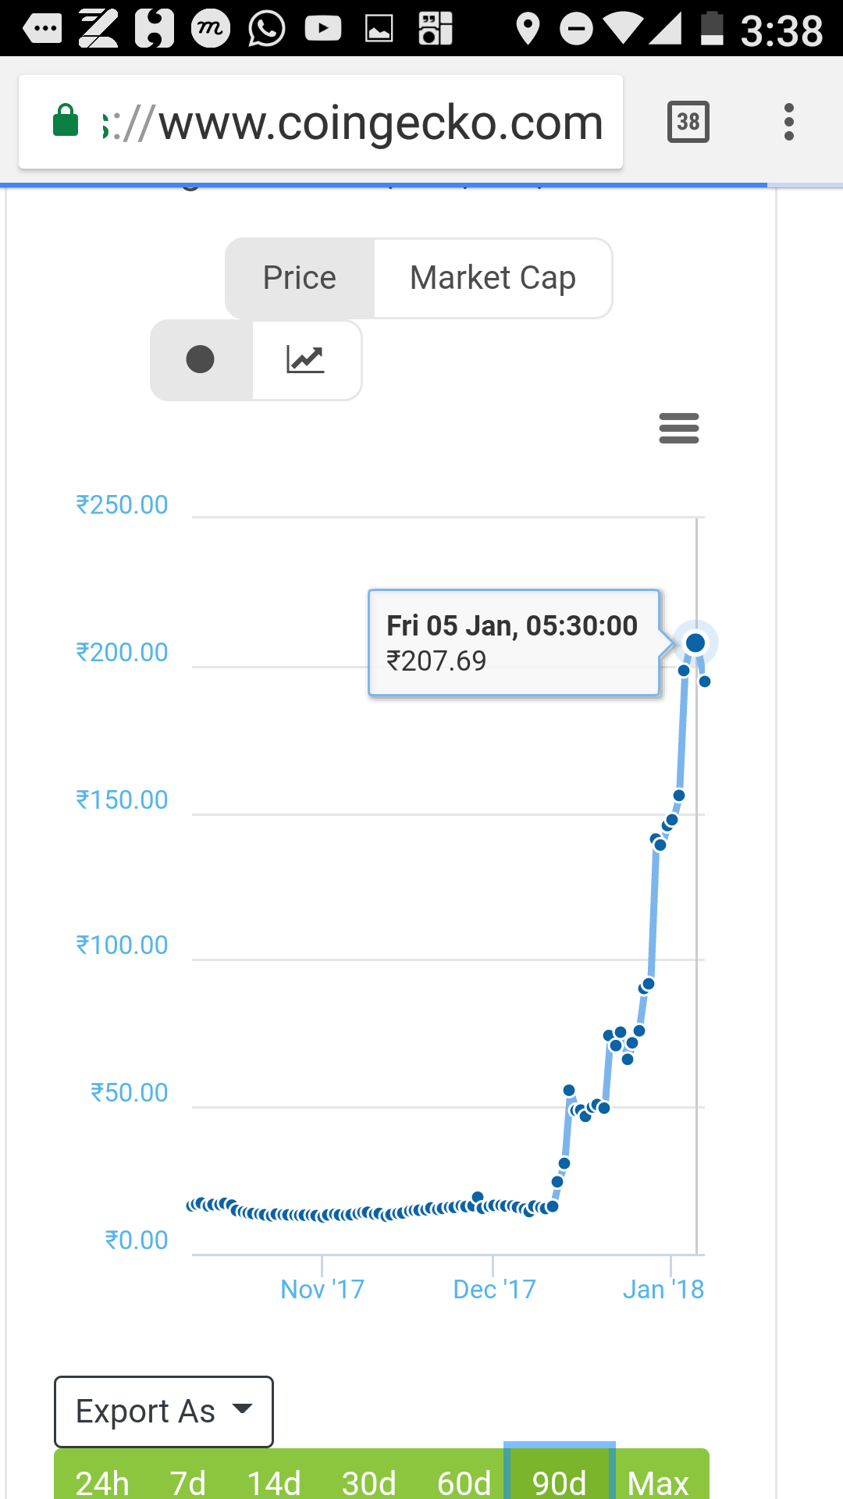Select the Market Cap tab
The width and height of the screenshot is (843, 1499).
tap(493, 278)
